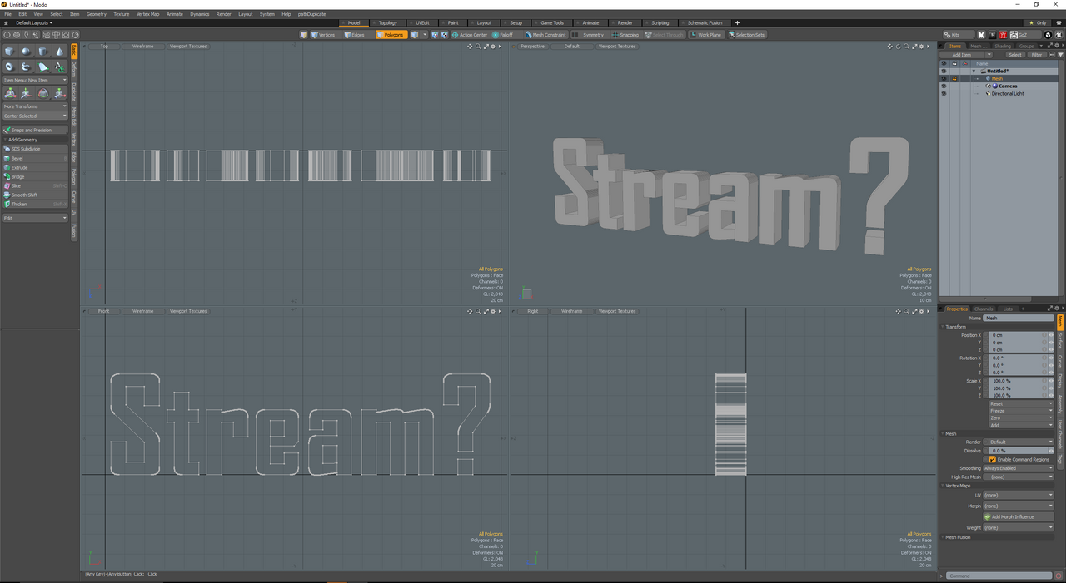
Task: Open the Deform vertical tab
Action: point(73,70)
